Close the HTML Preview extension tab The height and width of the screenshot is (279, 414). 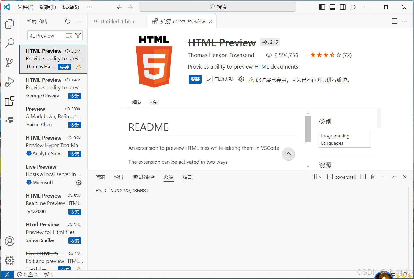coord(211,21)
